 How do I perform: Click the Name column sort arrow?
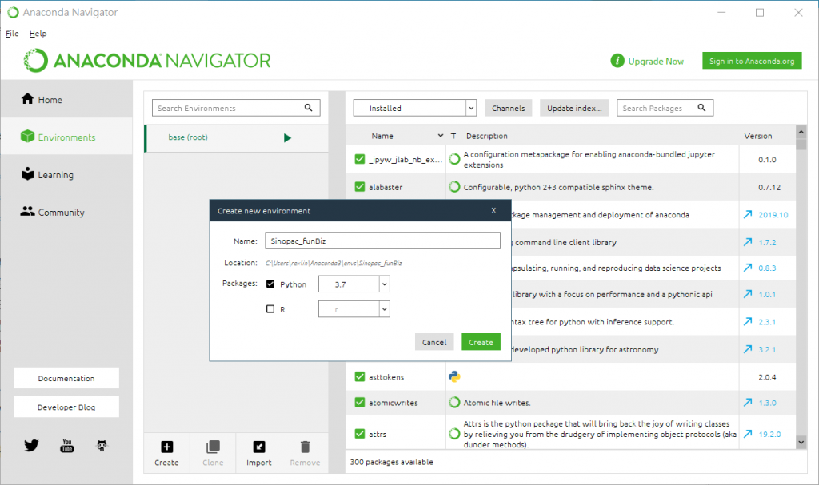tap(441, 136)
